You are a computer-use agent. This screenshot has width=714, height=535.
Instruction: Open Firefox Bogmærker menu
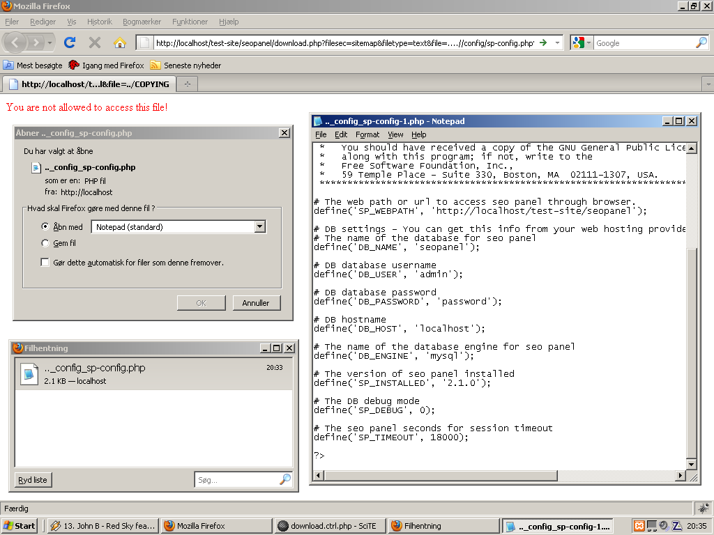point(142,22)
